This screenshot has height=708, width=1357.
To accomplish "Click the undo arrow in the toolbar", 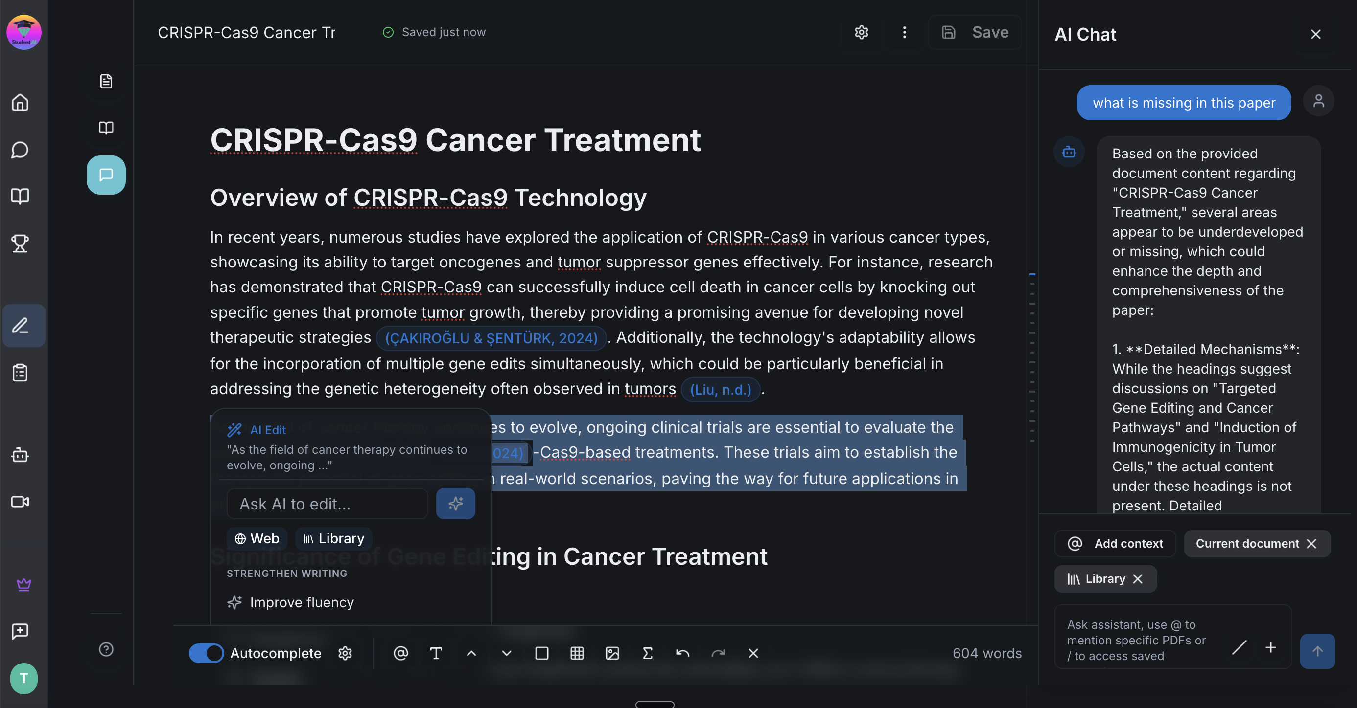I will tap(683, 653).
